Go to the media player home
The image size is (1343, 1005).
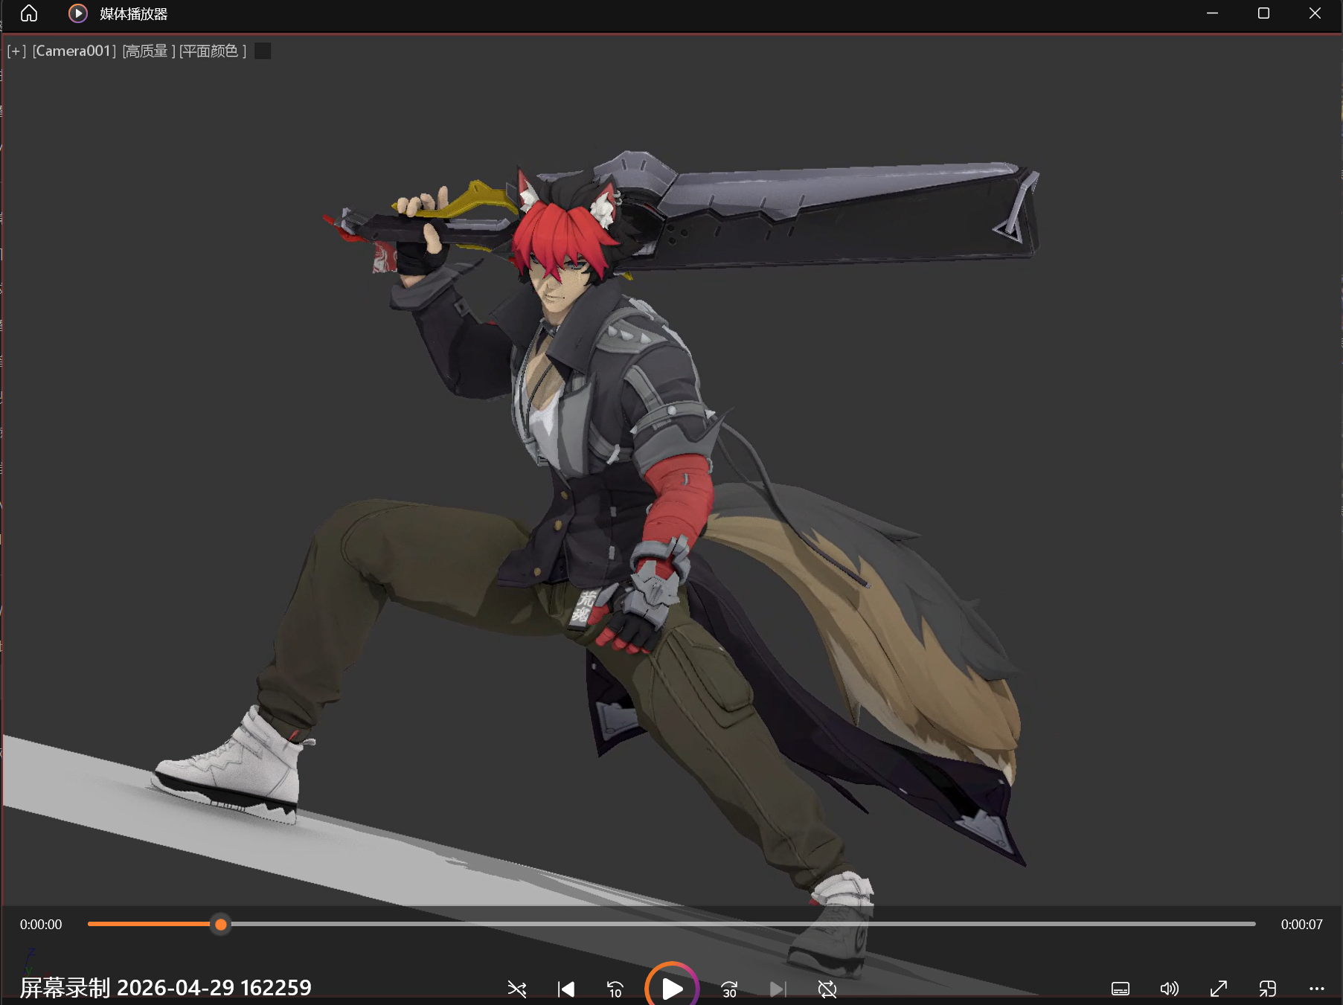[29, 13]
